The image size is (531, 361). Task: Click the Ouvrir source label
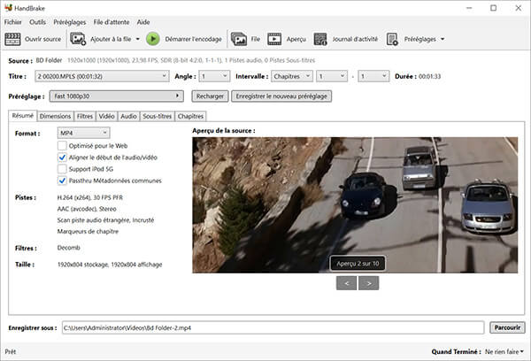[43, 39]
